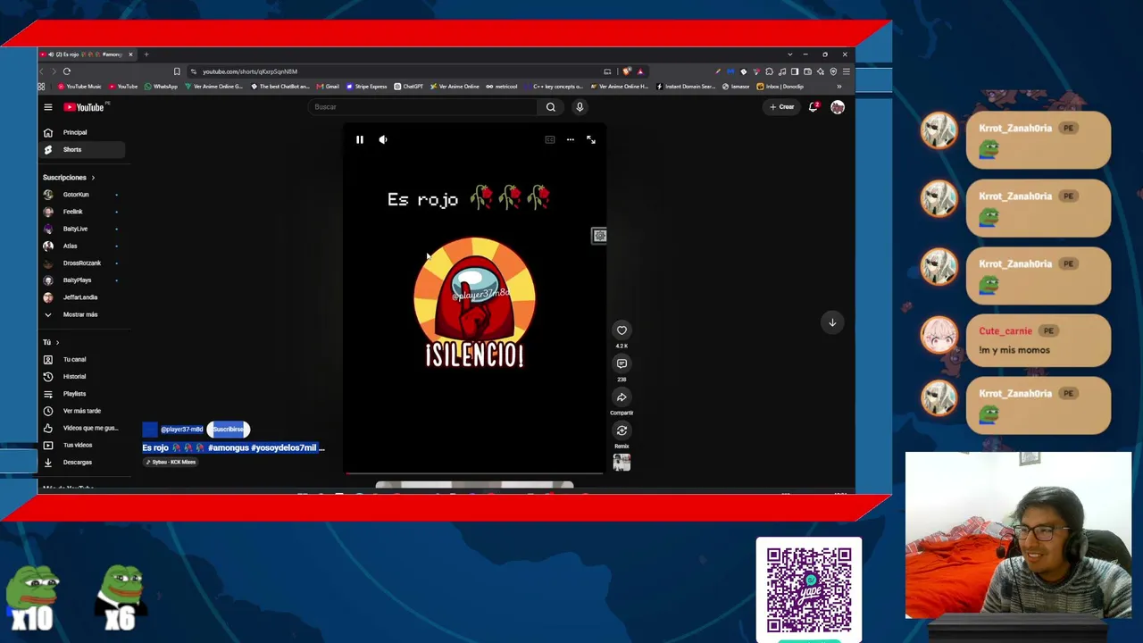The image size is (1143, 643).
Task: Open Descargas in sidebar
Action: click(82, 462)
